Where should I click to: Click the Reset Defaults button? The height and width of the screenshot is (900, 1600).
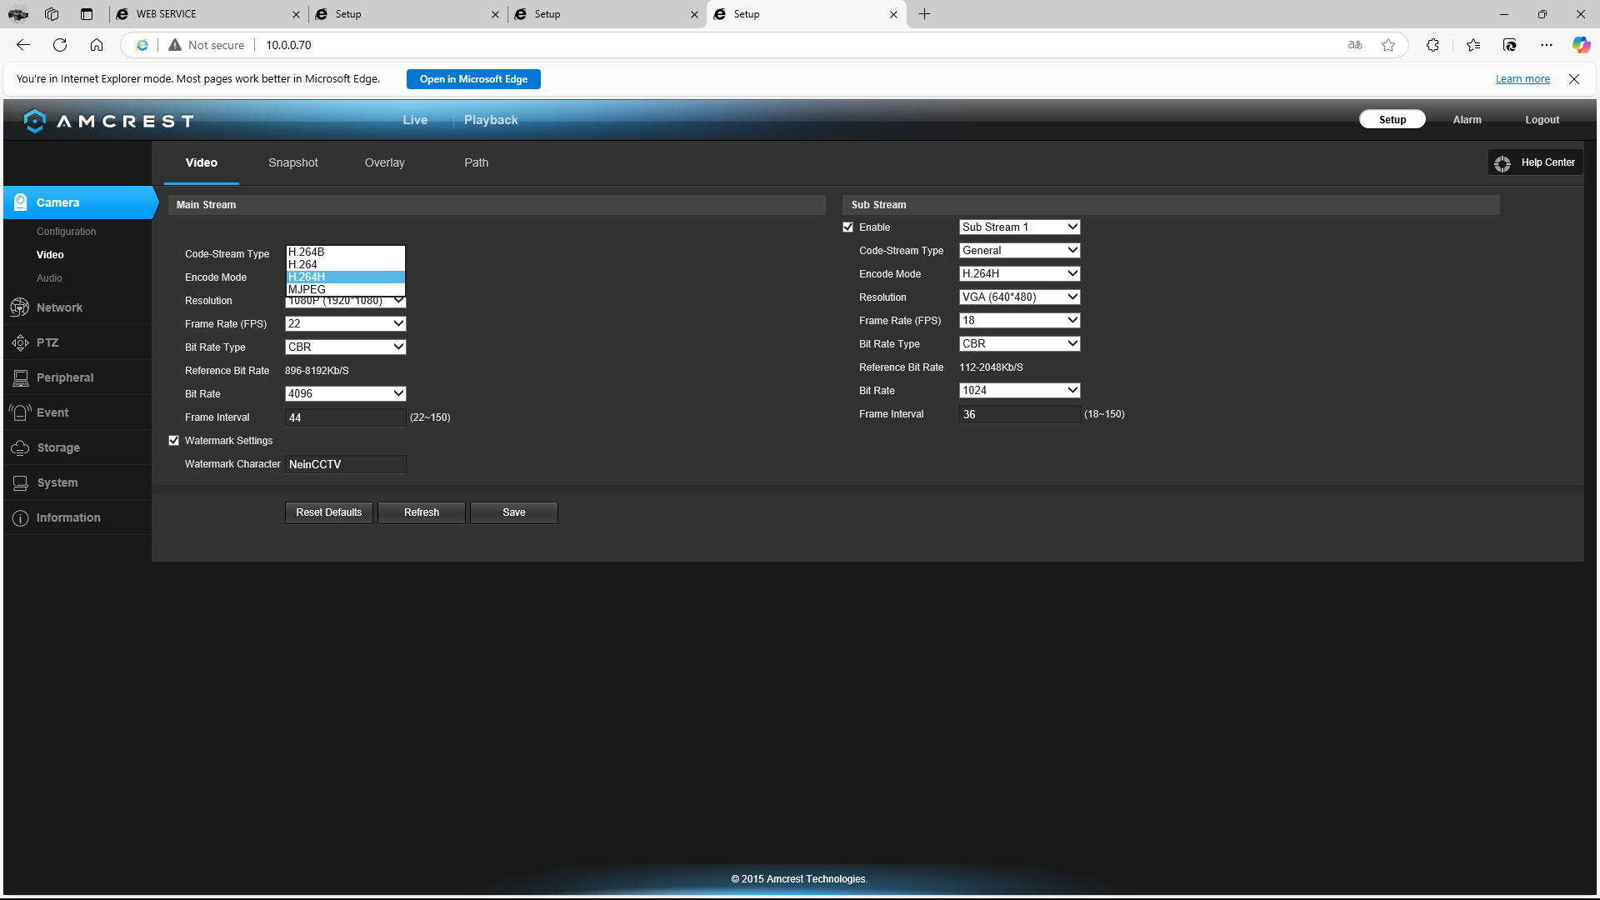coord(329,512)
